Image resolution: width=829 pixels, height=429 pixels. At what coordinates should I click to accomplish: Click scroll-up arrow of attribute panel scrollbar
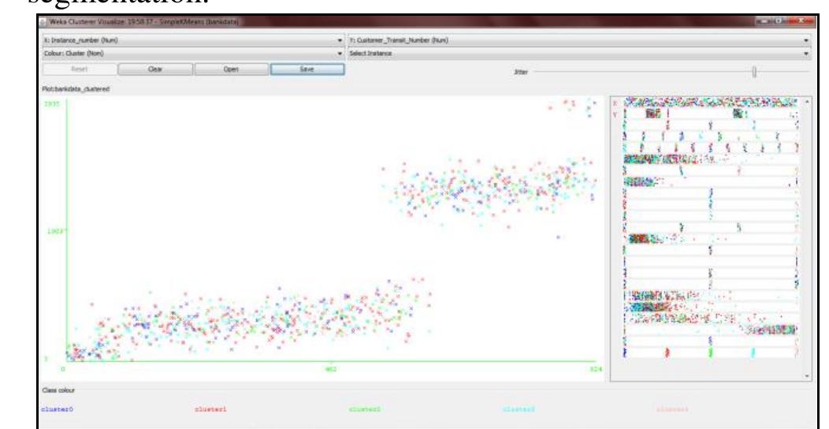[807, 101]
